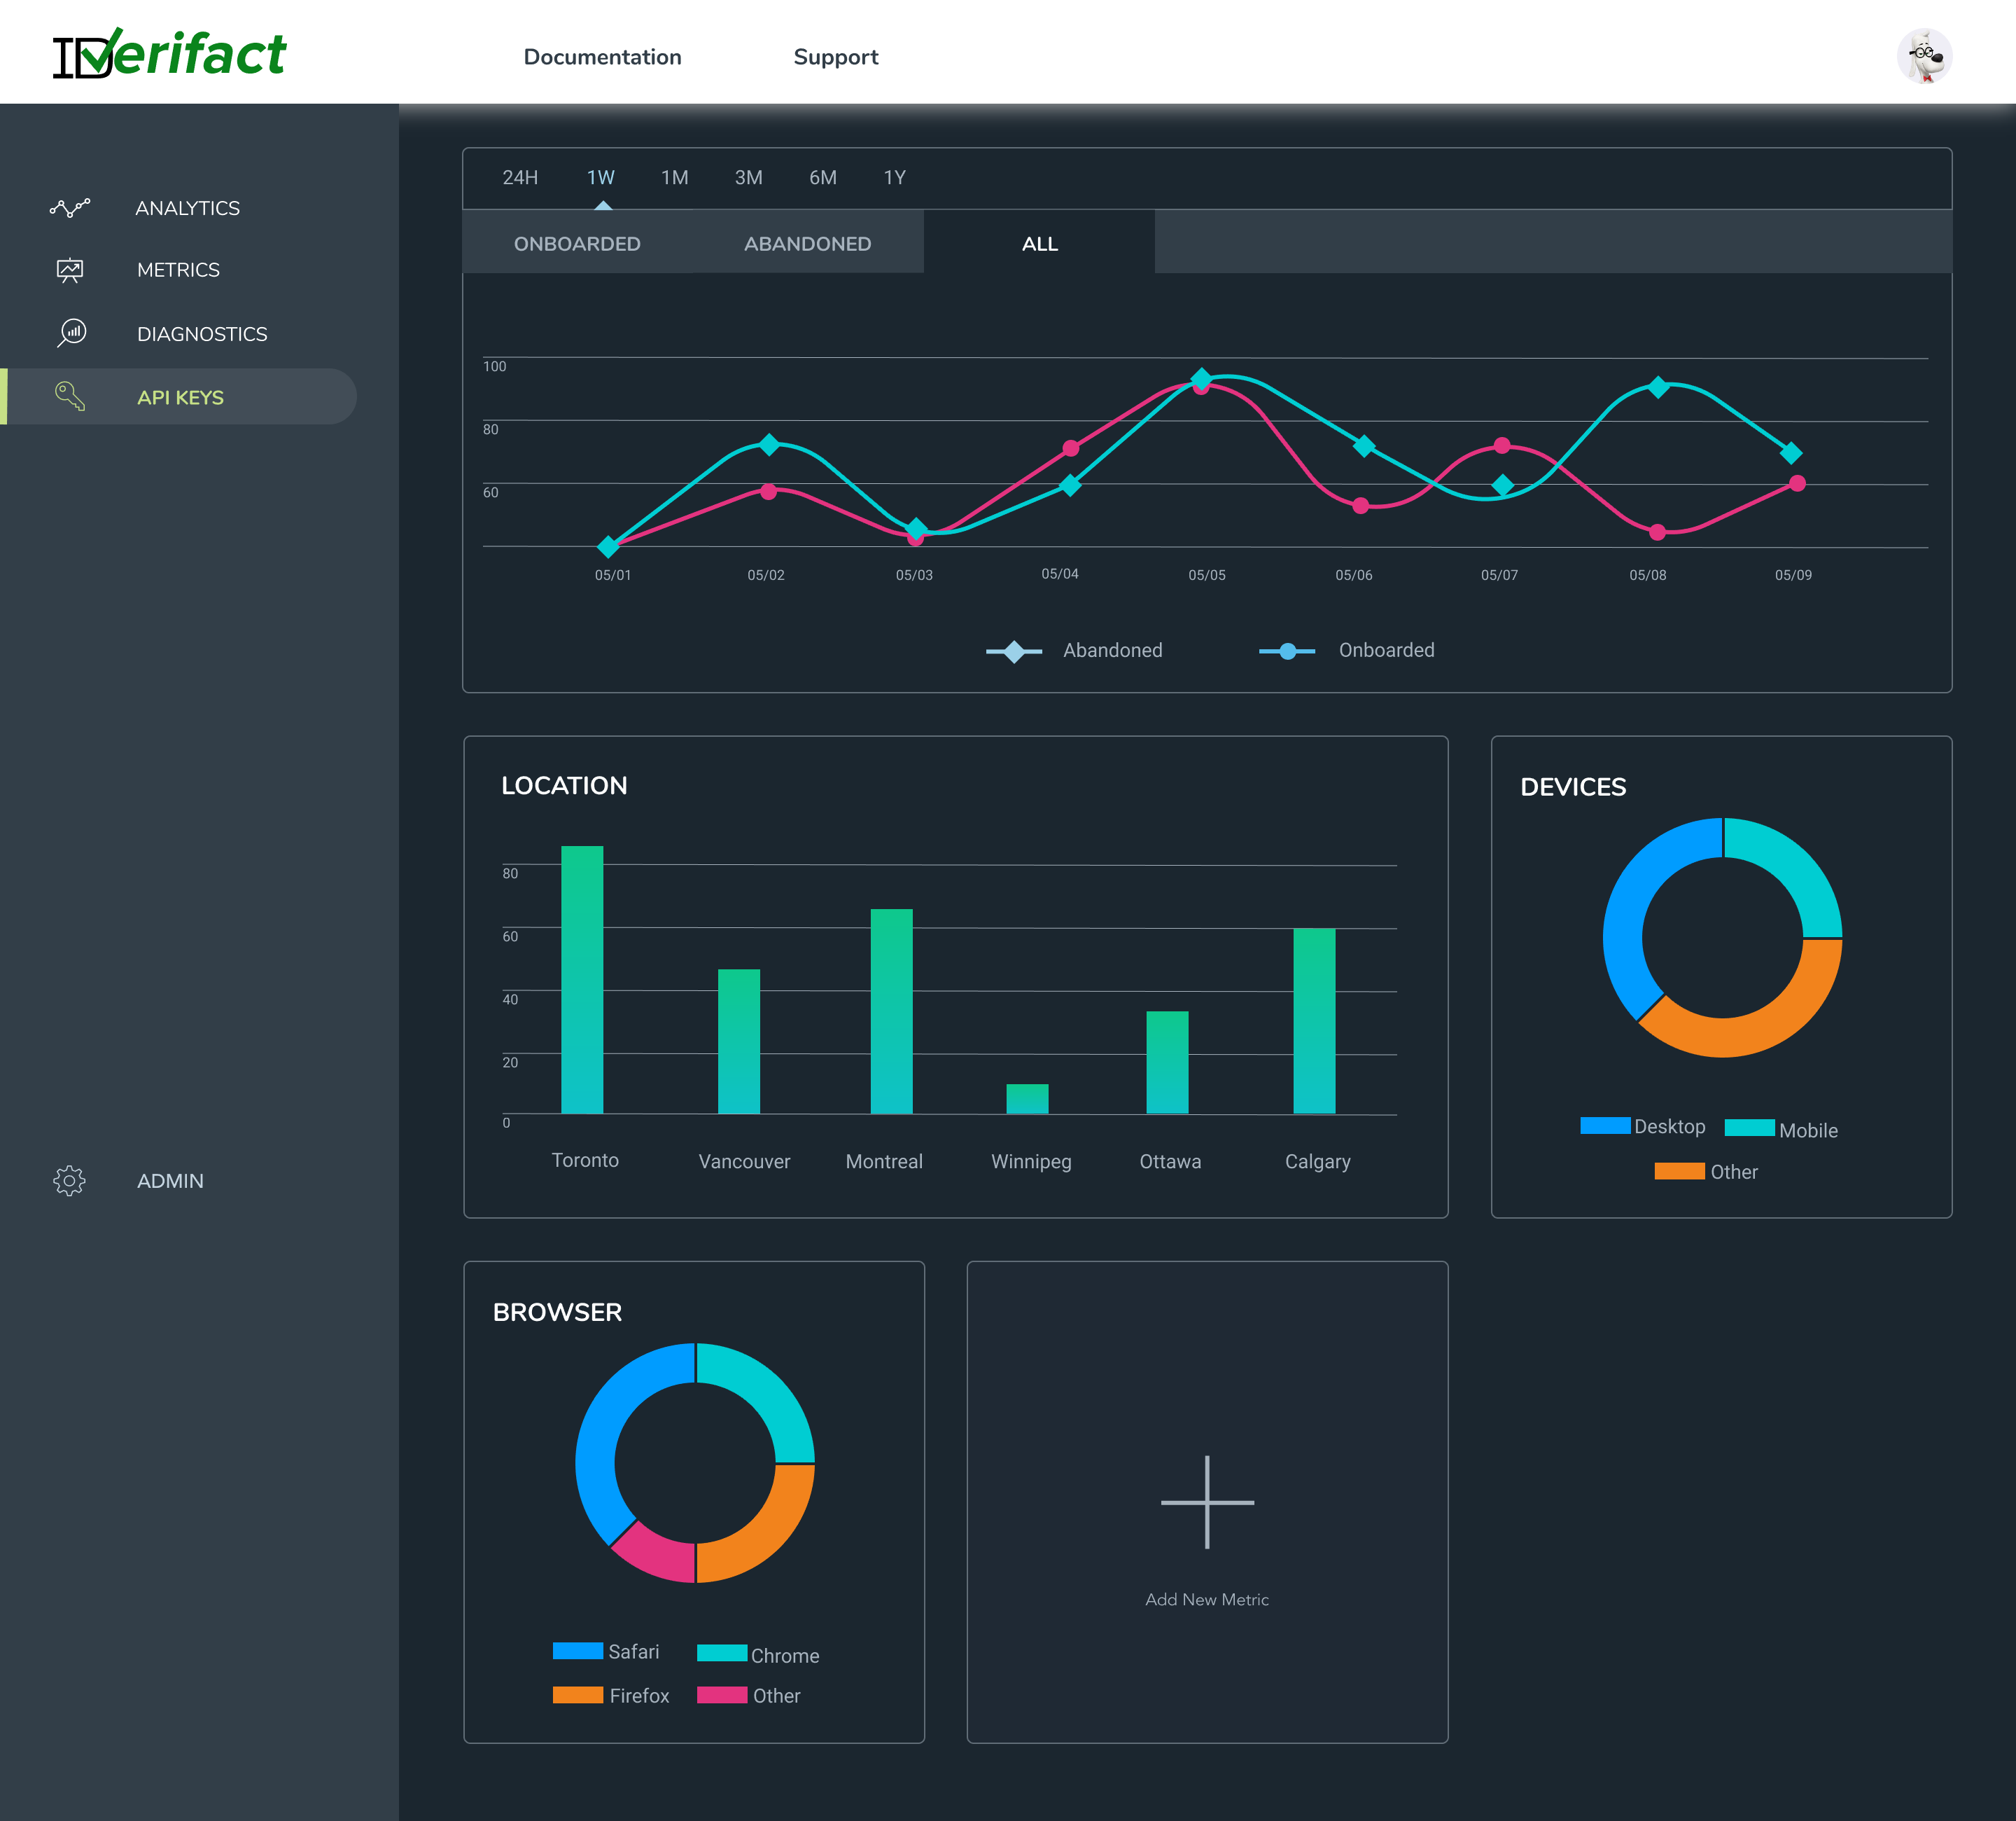Choose the 1Y time range
Viewport: 2016px width, 1821px height.
pos(894,177)
